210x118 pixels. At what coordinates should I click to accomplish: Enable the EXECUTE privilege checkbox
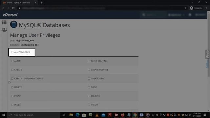(x=89, y=96)
